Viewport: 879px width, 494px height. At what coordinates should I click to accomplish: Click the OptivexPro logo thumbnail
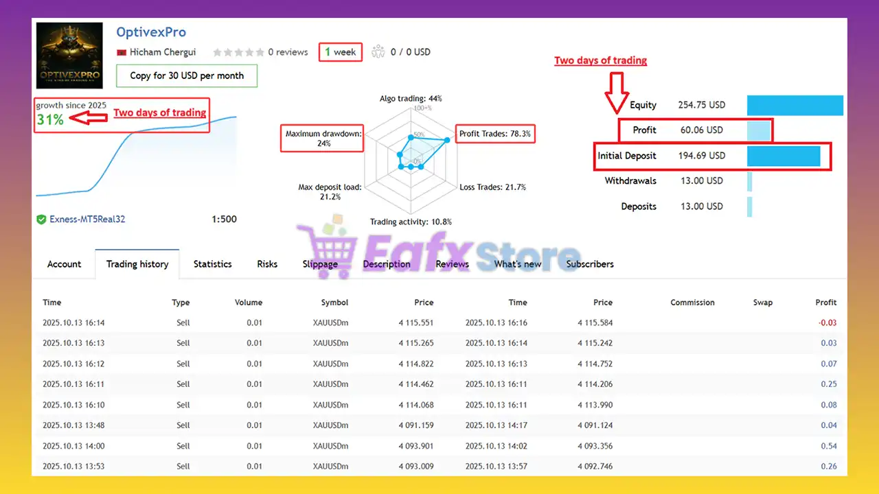69,56
